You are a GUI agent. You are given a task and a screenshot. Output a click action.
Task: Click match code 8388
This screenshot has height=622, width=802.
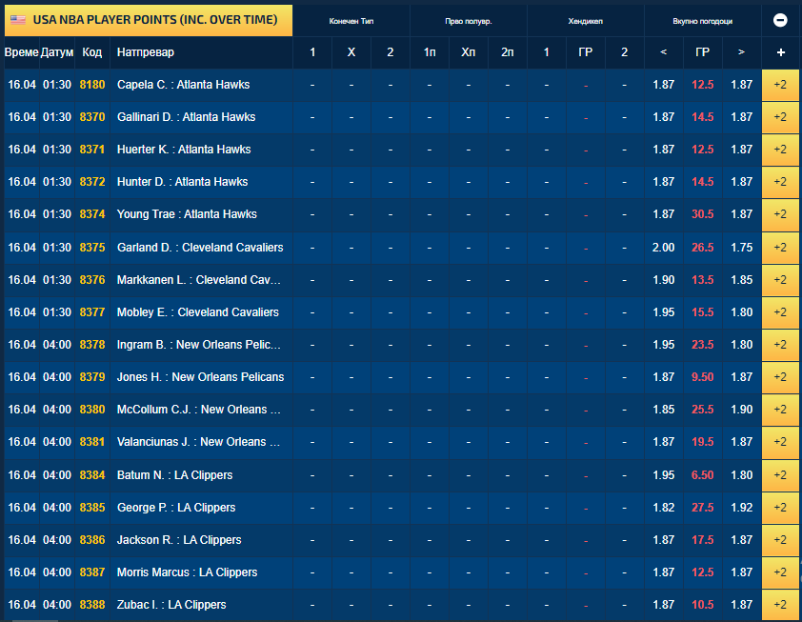point(92,605)
